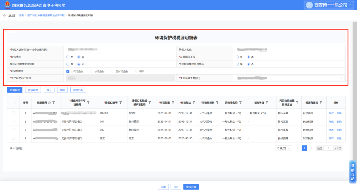Uncheck the 大气污染物 checkbox
357x191 pixels.
[68, 71]
